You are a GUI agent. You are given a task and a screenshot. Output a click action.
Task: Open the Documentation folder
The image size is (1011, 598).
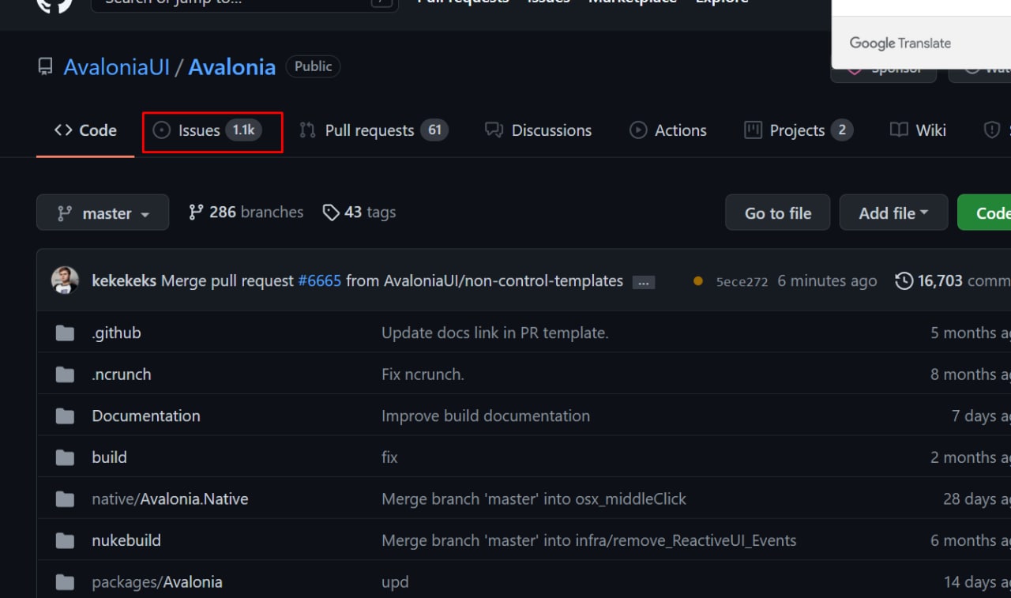(146, 416)
